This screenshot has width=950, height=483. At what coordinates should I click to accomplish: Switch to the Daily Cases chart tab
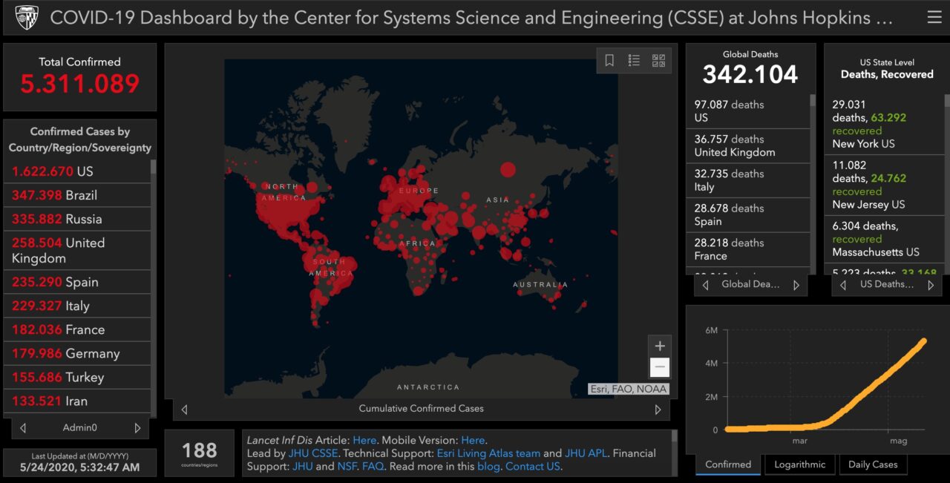[873, 464]
